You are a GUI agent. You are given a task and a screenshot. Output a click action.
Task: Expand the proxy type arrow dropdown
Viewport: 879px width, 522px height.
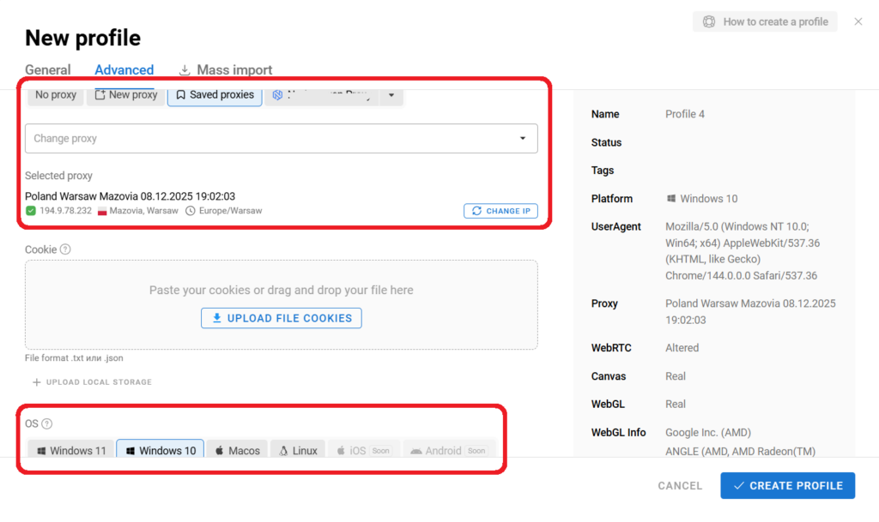391,95
